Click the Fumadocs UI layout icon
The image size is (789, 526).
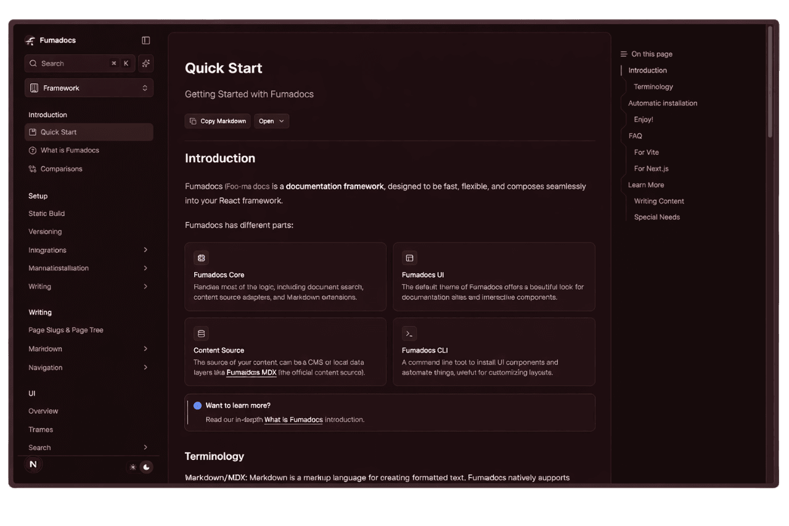pos(409,258)
